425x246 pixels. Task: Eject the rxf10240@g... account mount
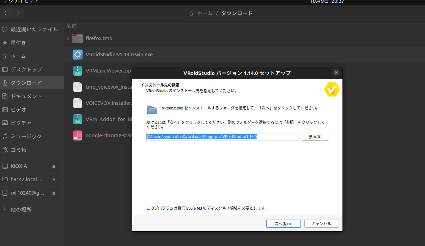[x=54, y=193]
